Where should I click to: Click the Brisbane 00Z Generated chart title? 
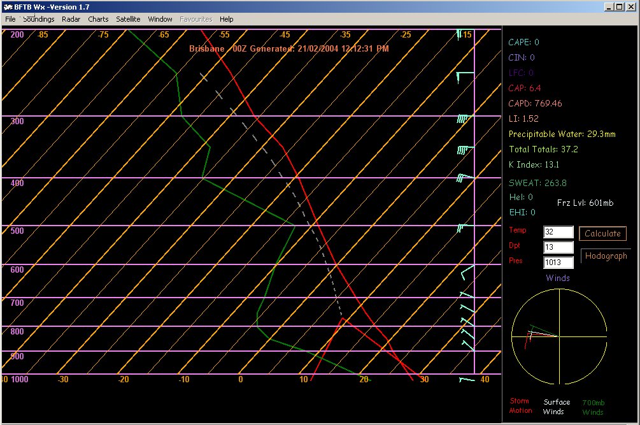pyautogui.click(x=289, y=48)
